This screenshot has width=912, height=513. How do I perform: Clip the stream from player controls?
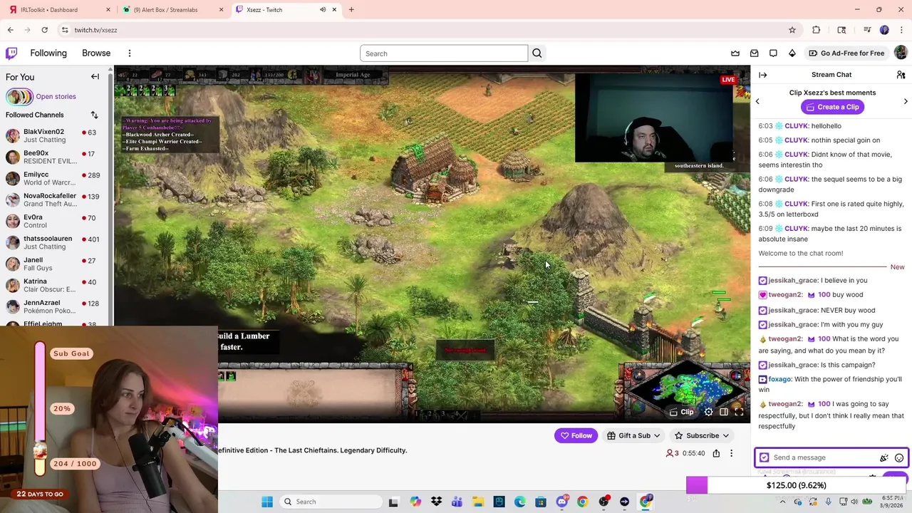tap(681, 412)
